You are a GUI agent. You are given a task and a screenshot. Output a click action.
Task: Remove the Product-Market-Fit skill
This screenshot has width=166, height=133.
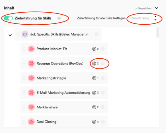[103, 49]
